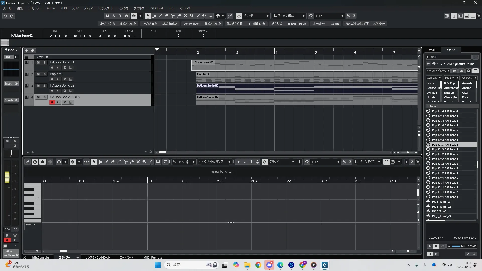The height and width of the screenshot is (271, 482).
Task: Click the Britpop style filter
Action: point(449,93)
